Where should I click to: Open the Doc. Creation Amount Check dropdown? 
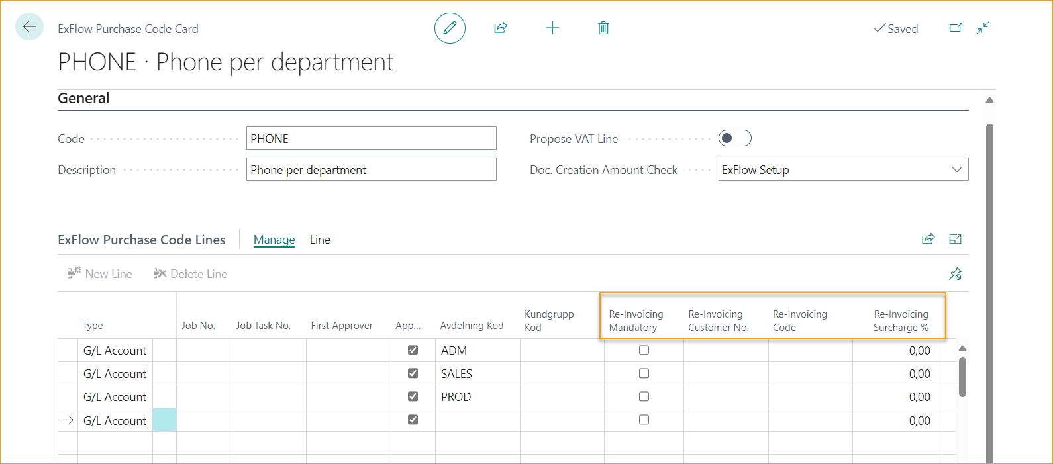[956, 169]
